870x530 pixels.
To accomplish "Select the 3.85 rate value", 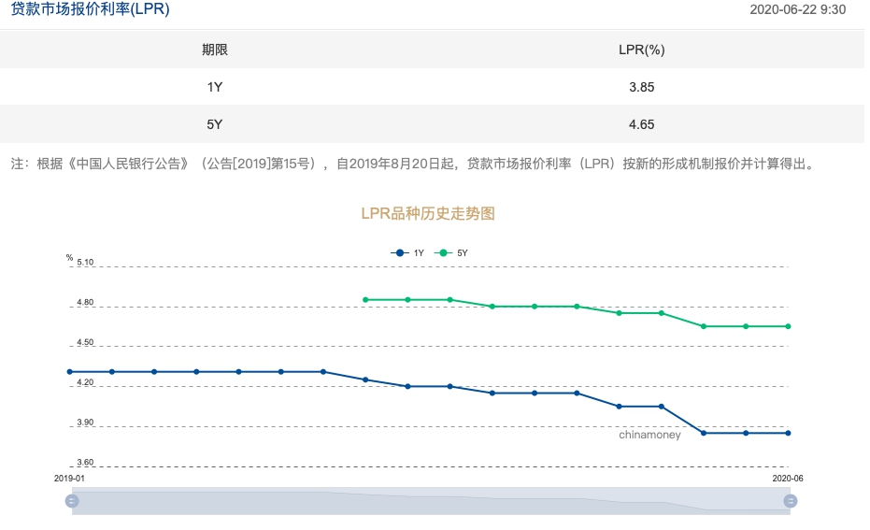I will [x=641, y=87].
